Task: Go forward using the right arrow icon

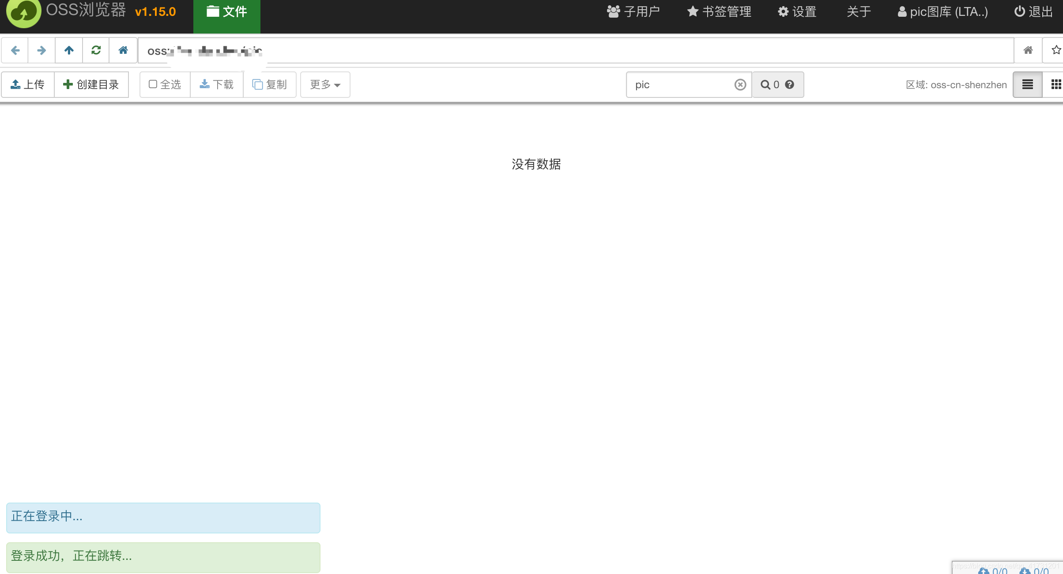Action: [x=41, y=50]
